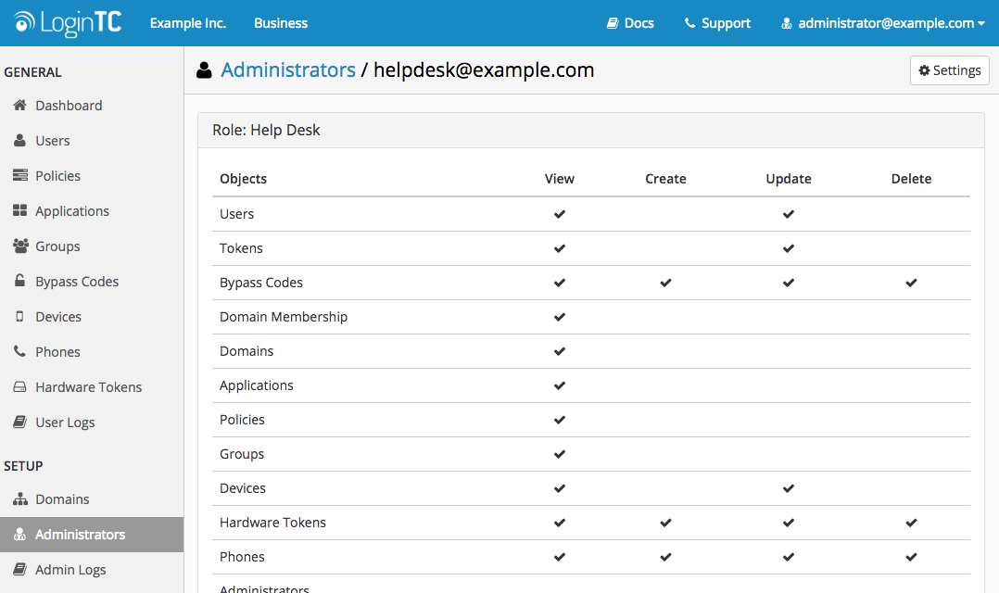Image resolution: width=999 pixels, height=593 pixels.
Task: Click "Phones" in the permissions table
Action: (x=242, y=558)
